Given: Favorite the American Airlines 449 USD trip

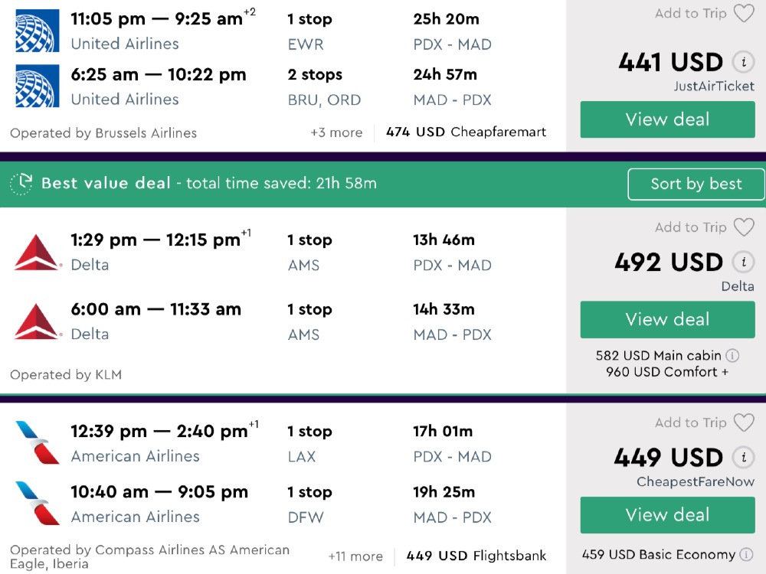Looking at the screenshot, I should pyautogui.click(x=744, y=422).
